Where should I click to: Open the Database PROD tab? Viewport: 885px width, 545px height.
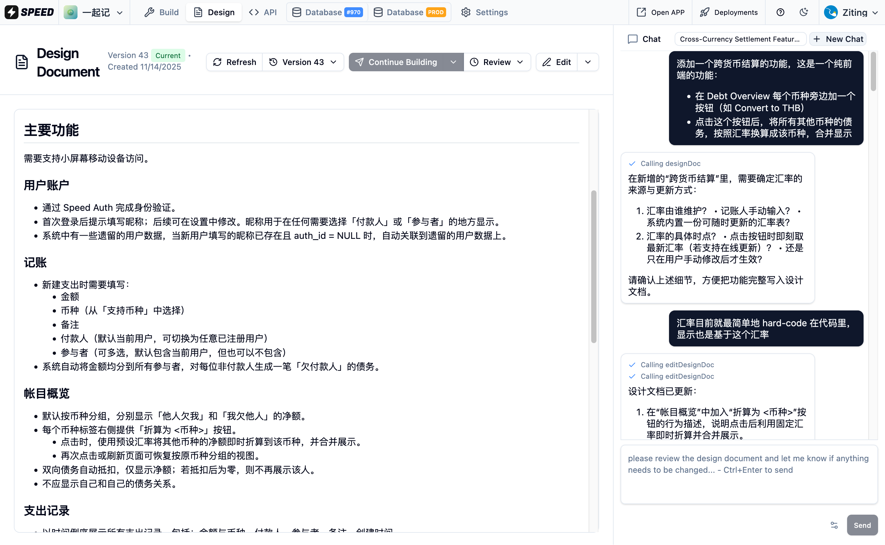tap(410, 12)
